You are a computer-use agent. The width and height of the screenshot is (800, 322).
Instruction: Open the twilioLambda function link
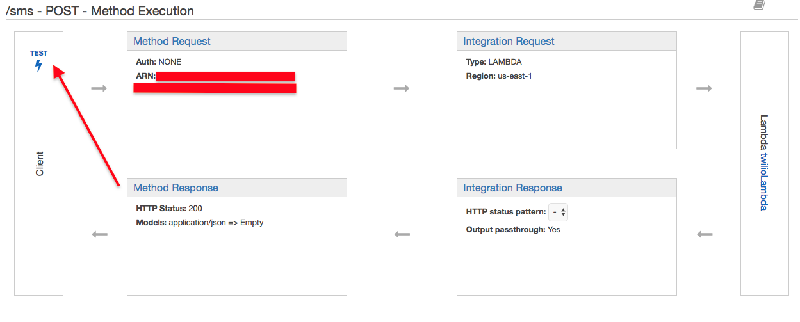click(763, 181)
